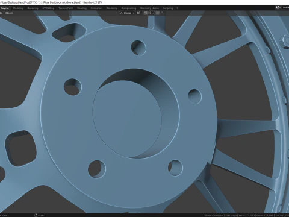Image resolution: width=289 pixels, height=217 pixels.
Task: Toggle the snapping magnet button
Action: coord(146,13)
